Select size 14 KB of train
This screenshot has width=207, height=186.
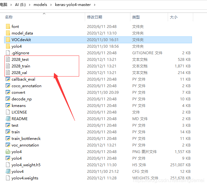pos(185,132)
